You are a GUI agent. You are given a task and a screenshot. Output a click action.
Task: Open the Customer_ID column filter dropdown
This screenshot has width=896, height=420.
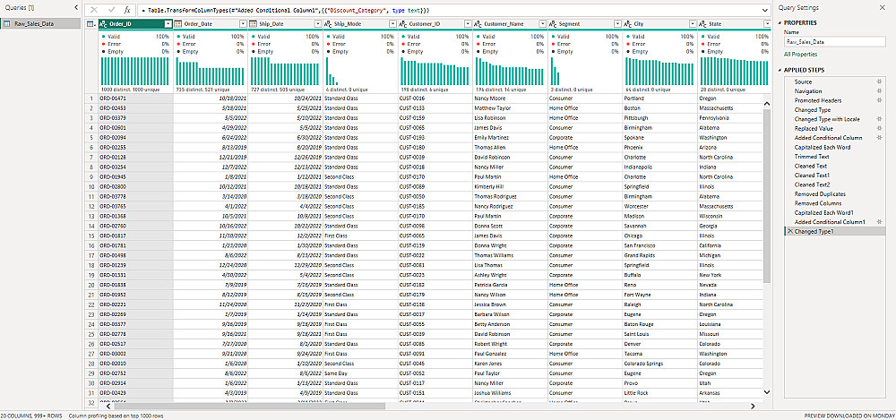coord(468,24)
